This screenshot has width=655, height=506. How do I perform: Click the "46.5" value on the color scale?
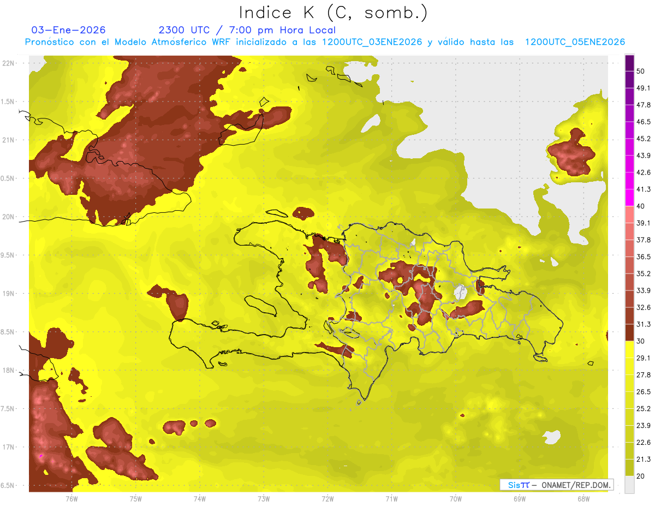coord(644,122)
